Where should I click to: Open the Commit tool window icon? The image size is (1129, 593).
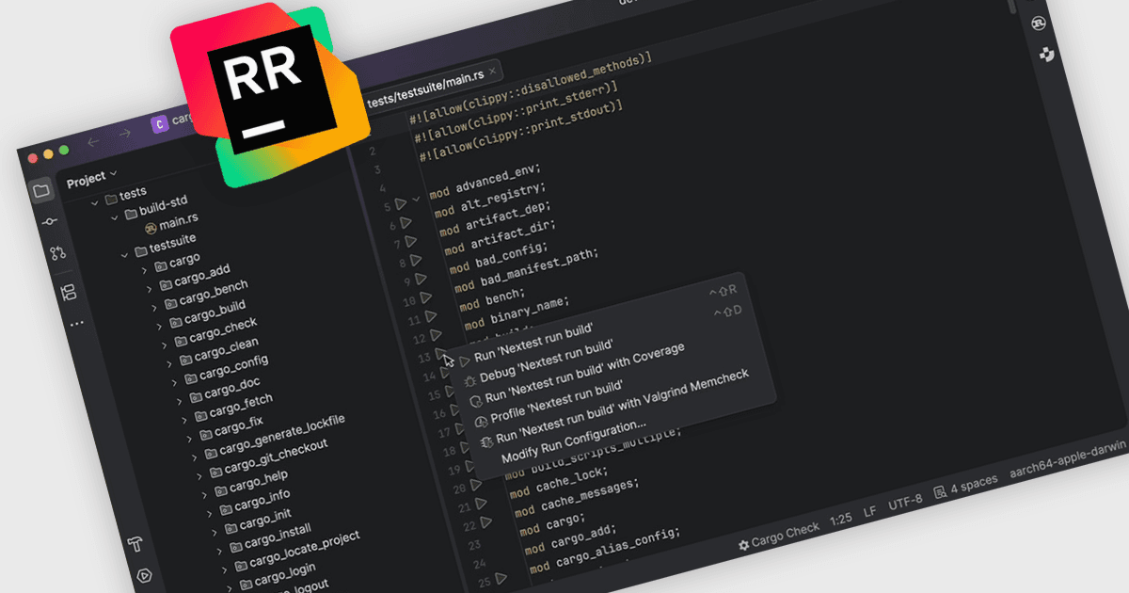click(50, 221)
